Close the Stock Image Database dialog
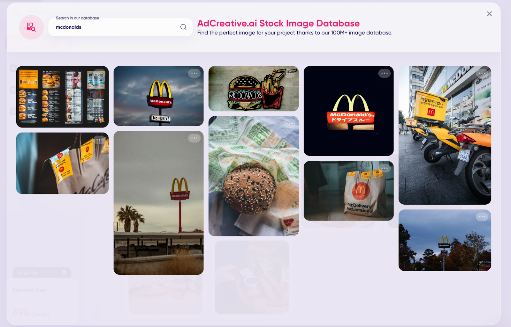 [x=489, y=14]
